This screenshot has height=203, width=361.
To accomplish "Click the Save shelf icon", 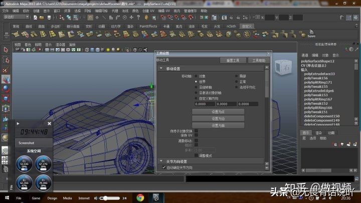I will (x=311, y=33).
